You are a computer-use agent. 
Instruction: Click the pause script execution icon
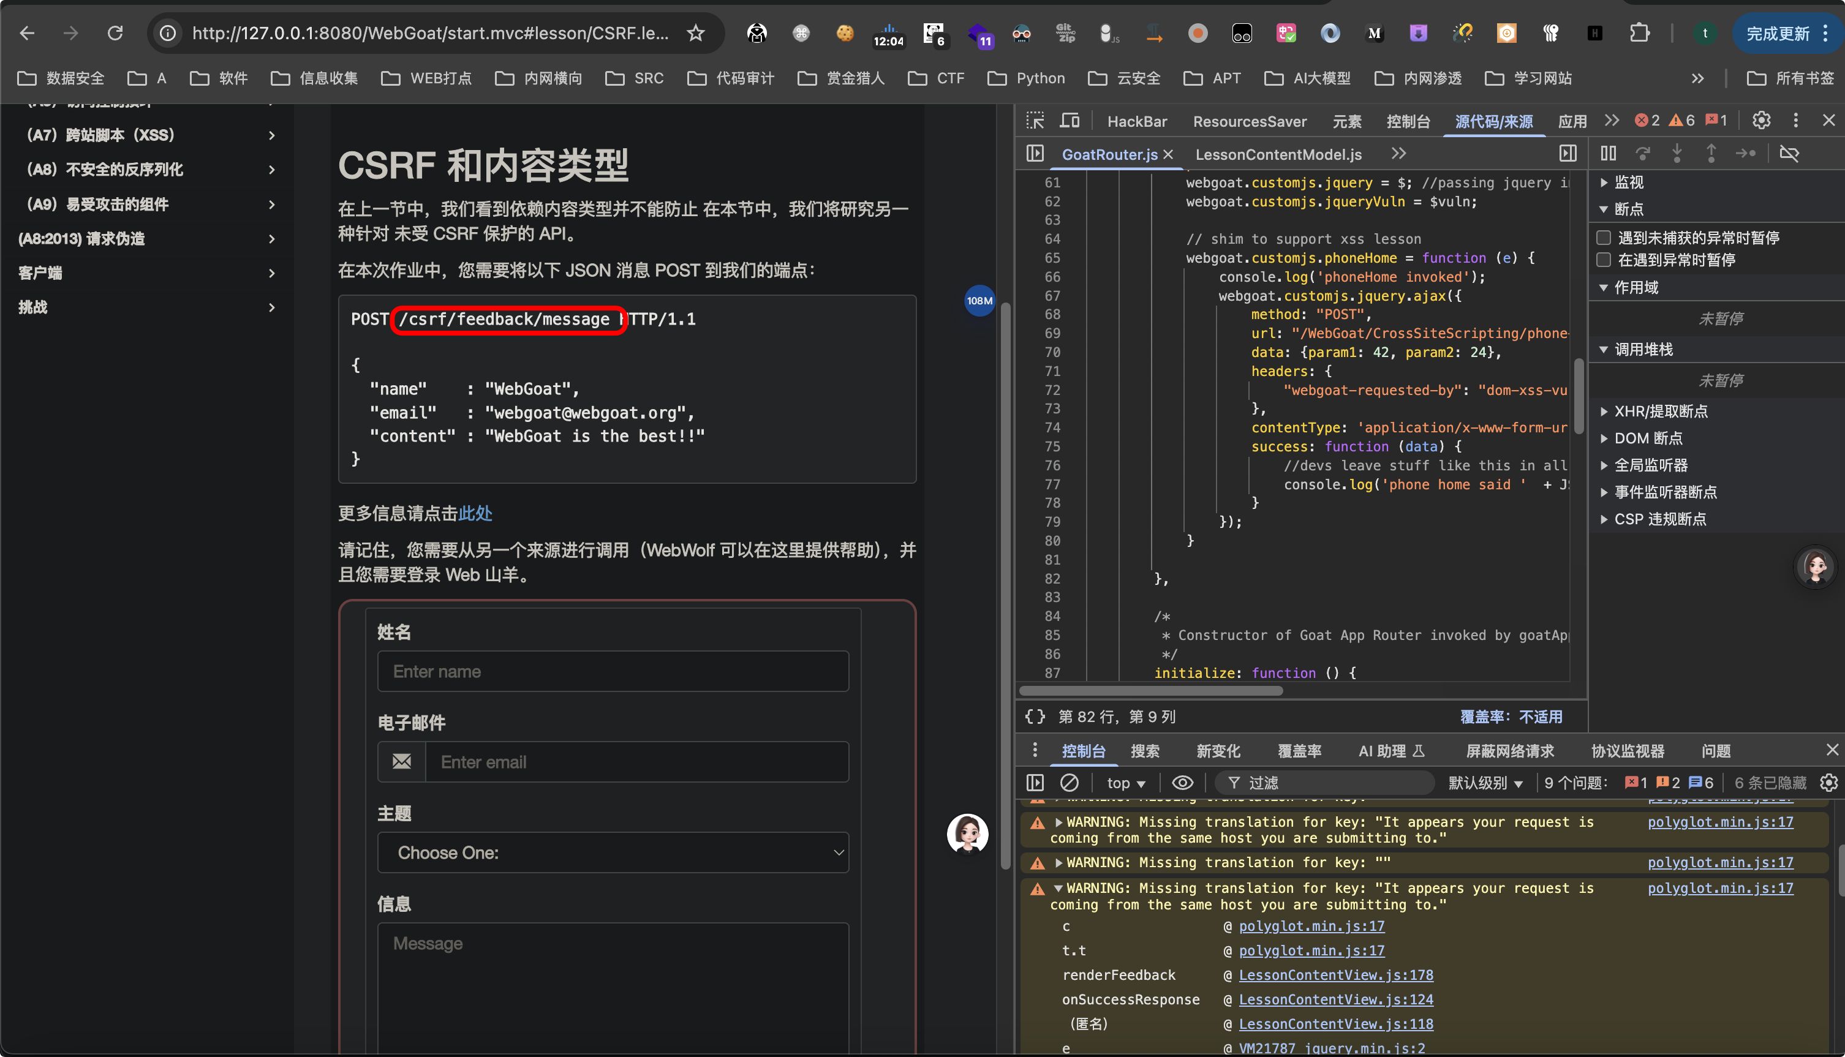coord(1609,153)
